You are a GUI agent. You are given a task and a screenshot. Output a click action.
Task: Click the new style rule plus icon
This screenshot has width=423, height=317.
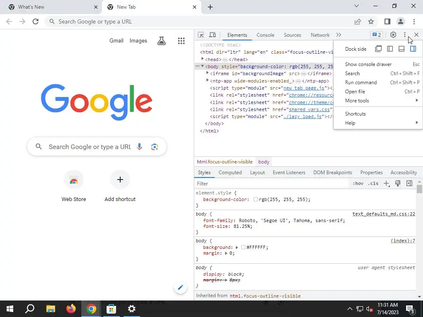(x=387, y=184)
